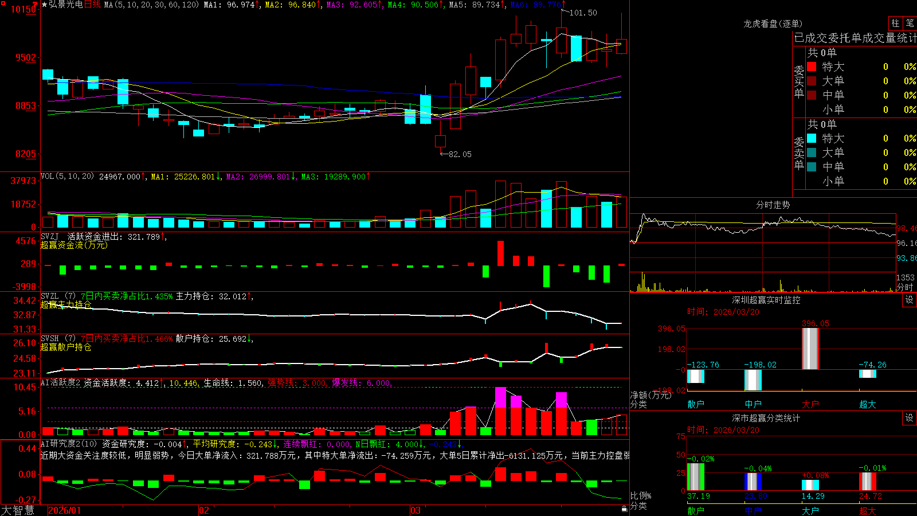Click the AI研究度2(10) indicator label
The width and height of the screenshot is (917, 516).
pyautogui.click(x=69, y=444)
